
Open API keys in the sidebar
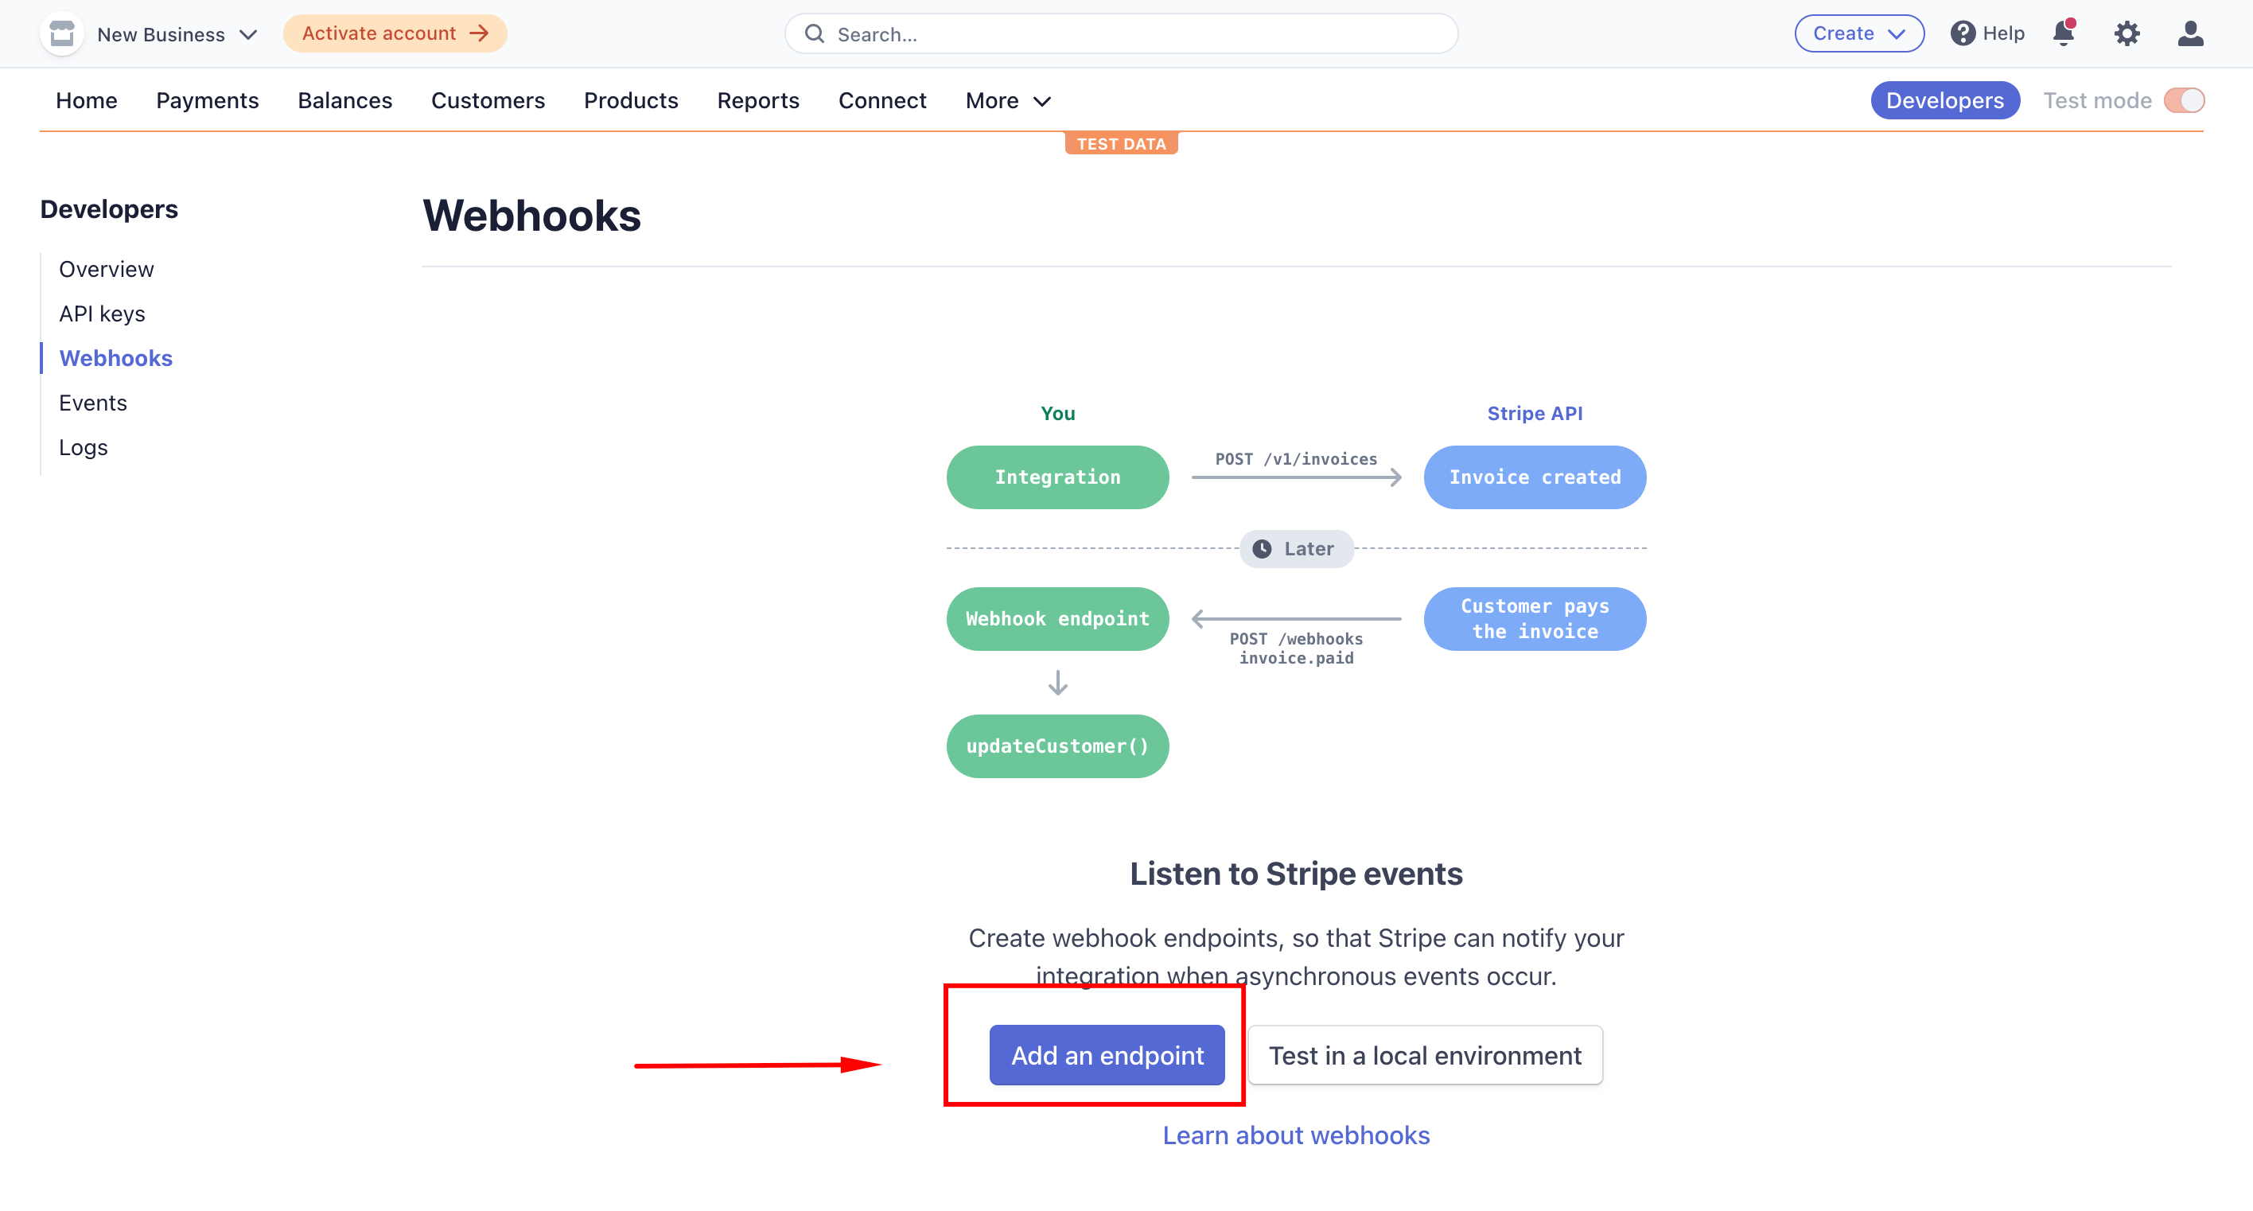[103, 313]
